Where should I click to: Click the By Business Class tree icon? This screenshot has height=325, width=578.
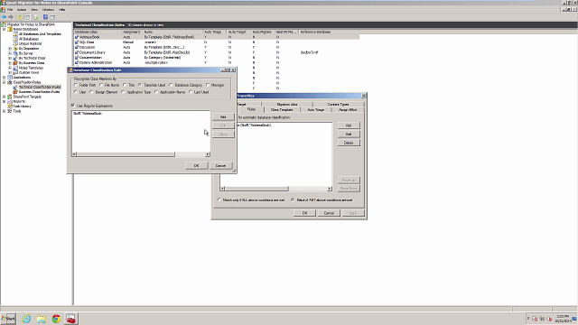[x=15, y=63]
